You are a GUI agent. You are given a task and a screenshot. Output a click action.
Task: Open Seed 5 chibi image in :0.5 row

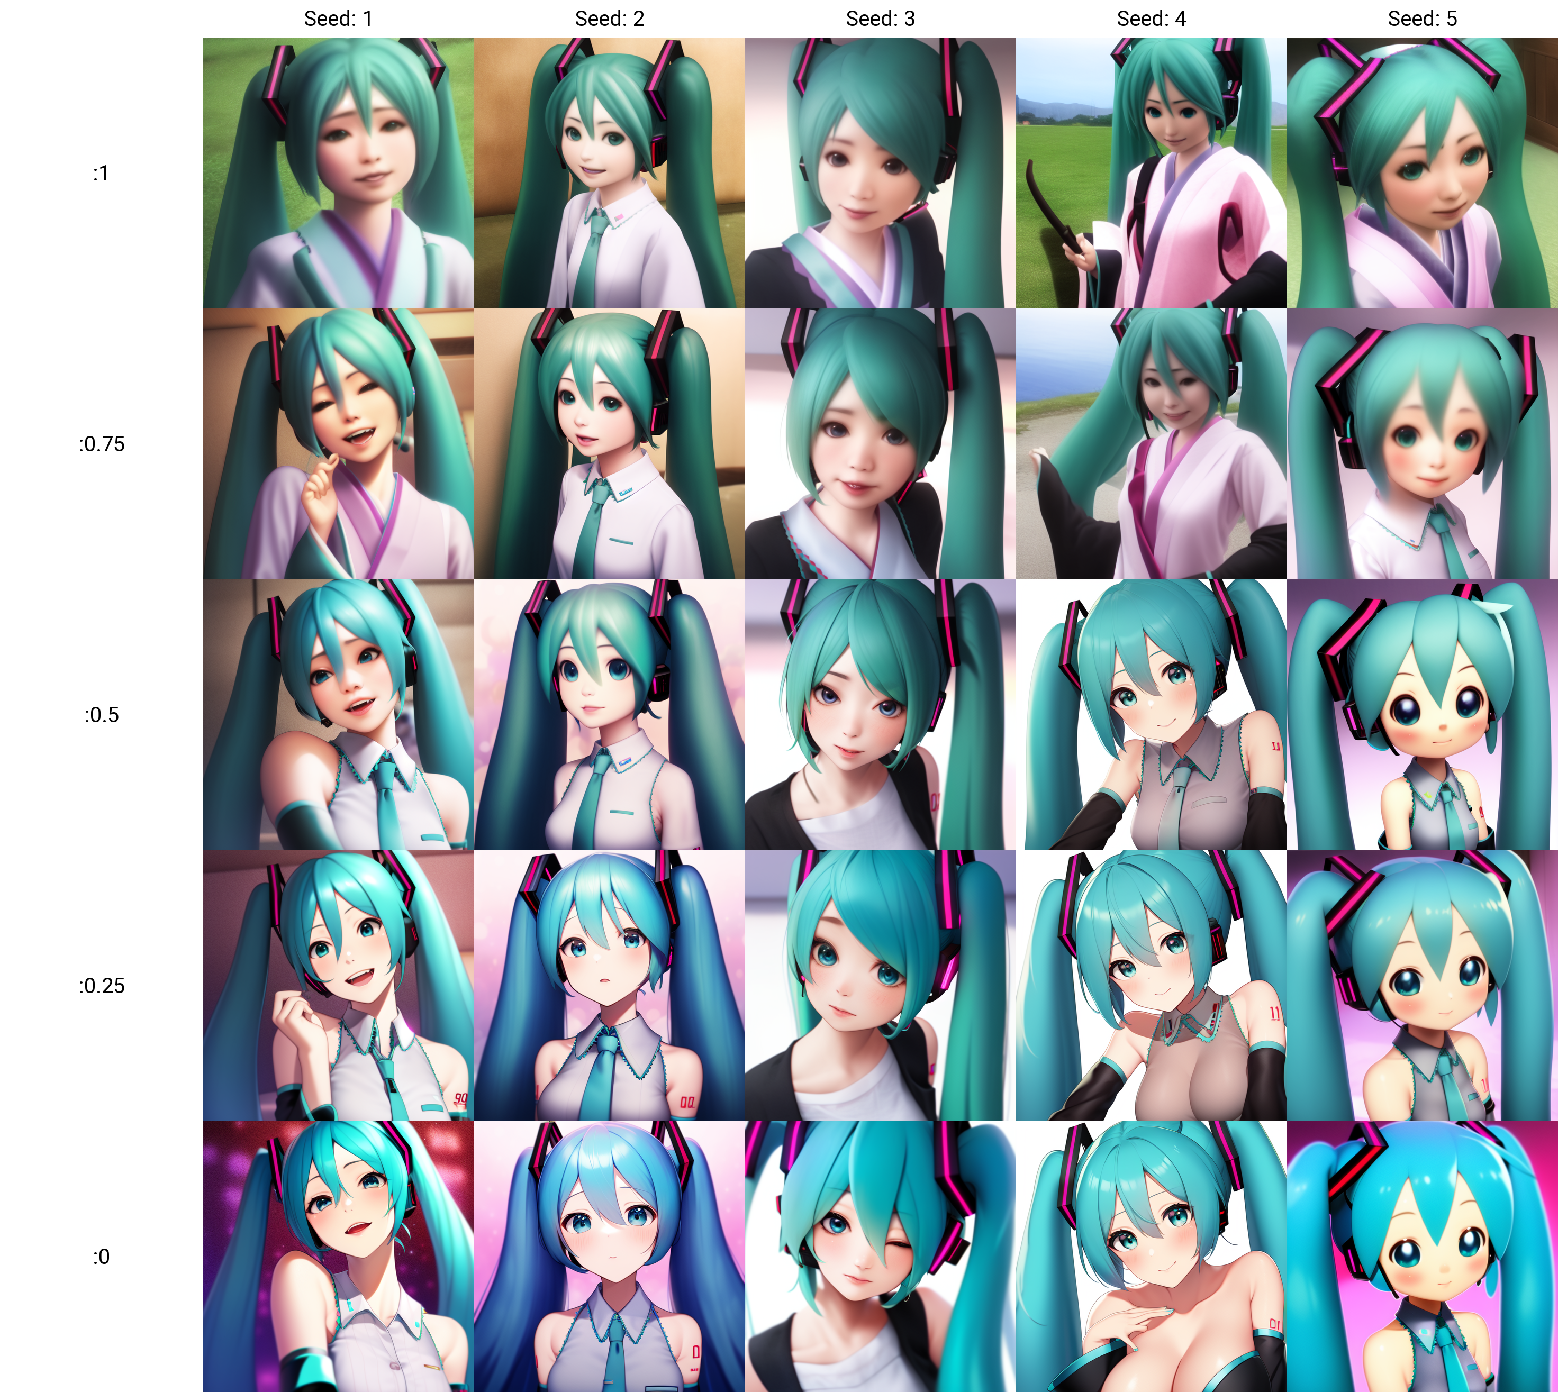1422,715
